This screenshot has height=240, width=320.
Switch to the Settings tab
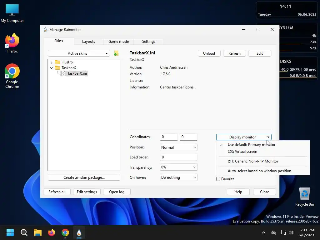point(148,42)
